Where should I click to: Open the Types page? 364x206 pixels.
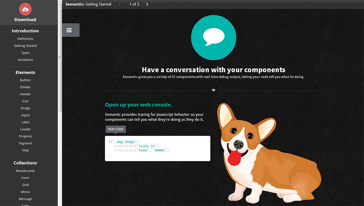pos(25,53)
